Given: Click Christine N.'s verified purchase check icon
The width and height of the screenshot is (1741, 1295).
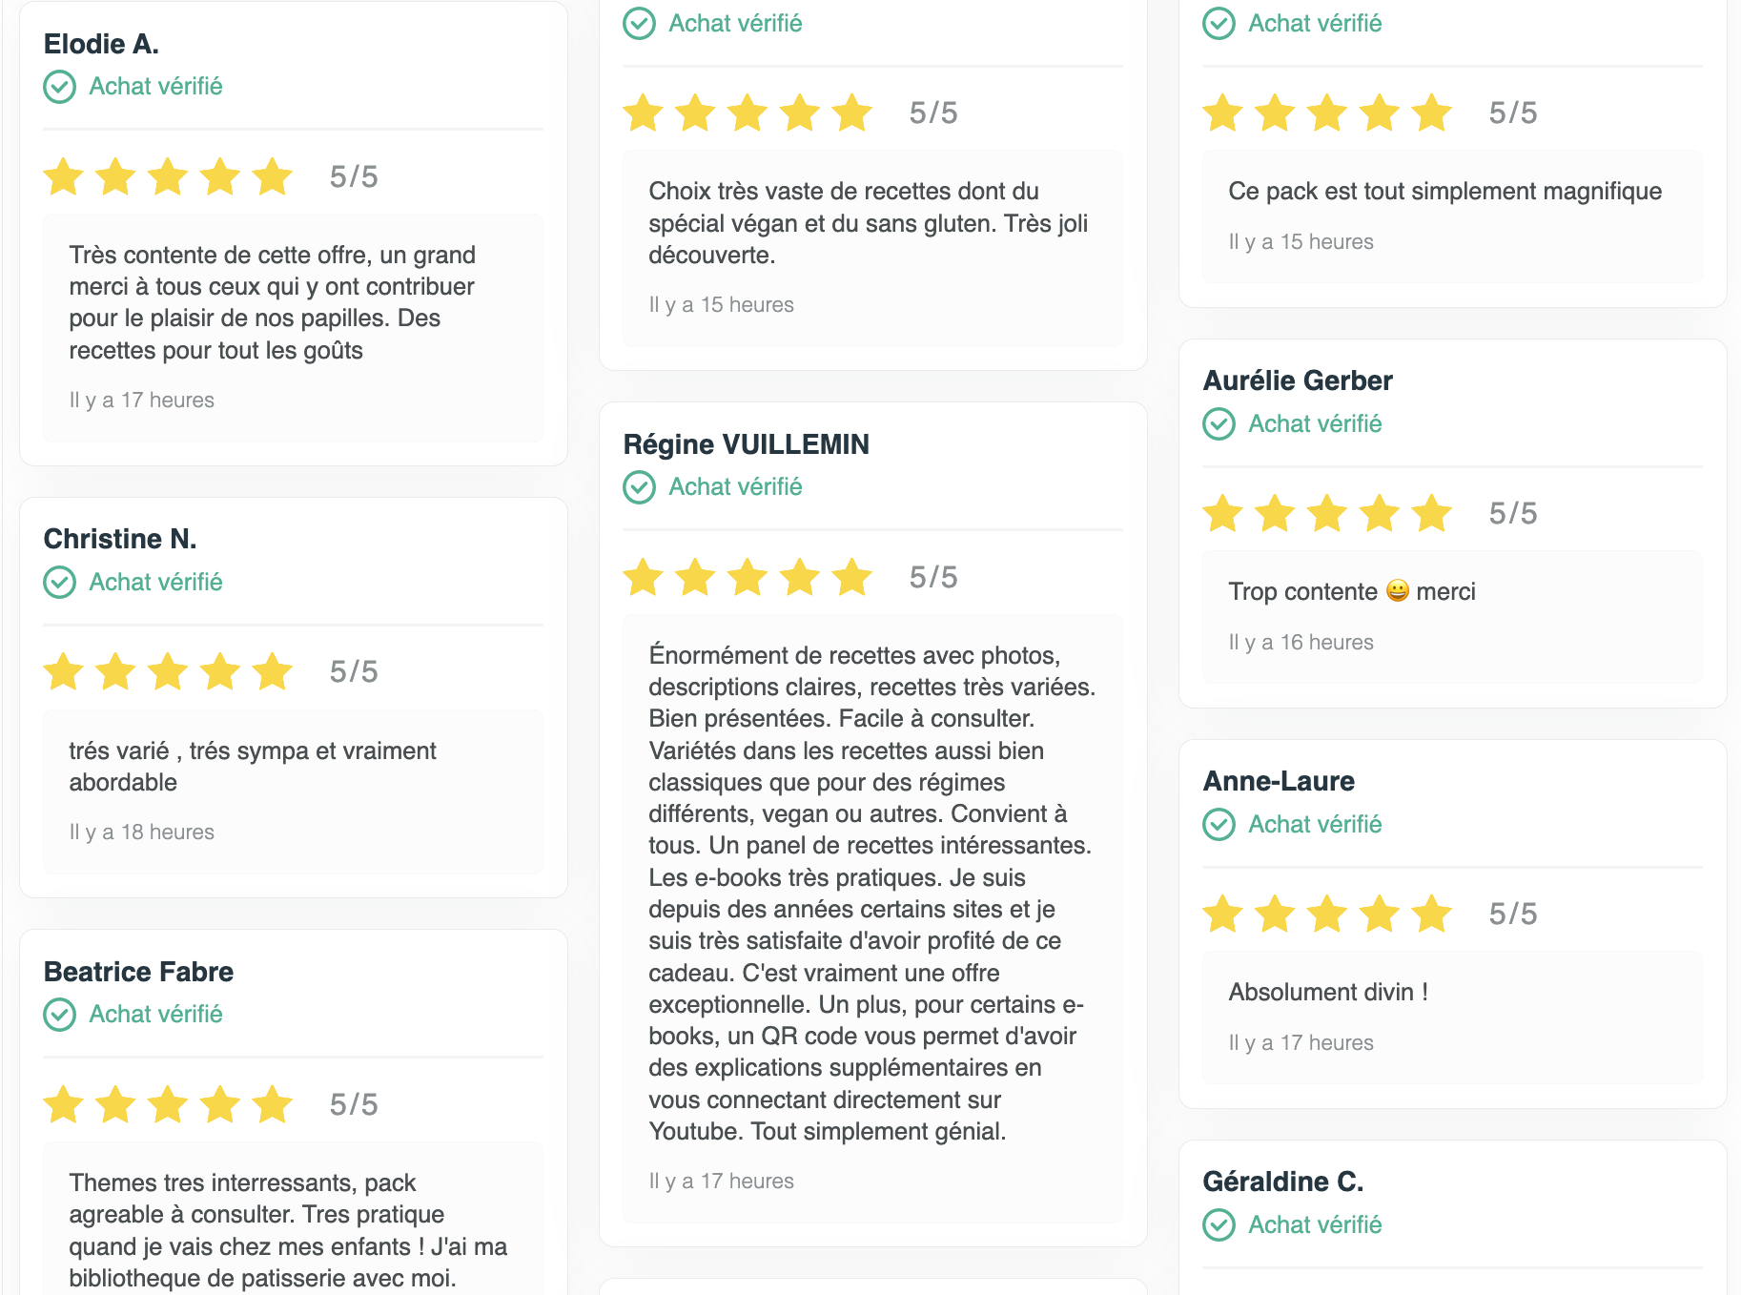Looking at the screenshot, I should click(59, 583).
